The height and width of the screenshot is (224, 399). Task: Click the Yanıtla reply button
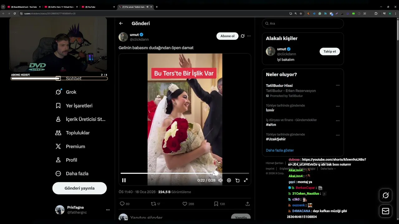241,217
